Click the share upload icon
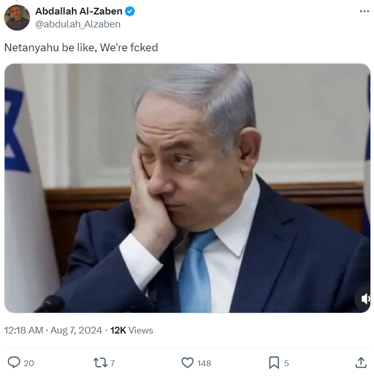Viewport: 374px width, 377px height. click(361, 363)
